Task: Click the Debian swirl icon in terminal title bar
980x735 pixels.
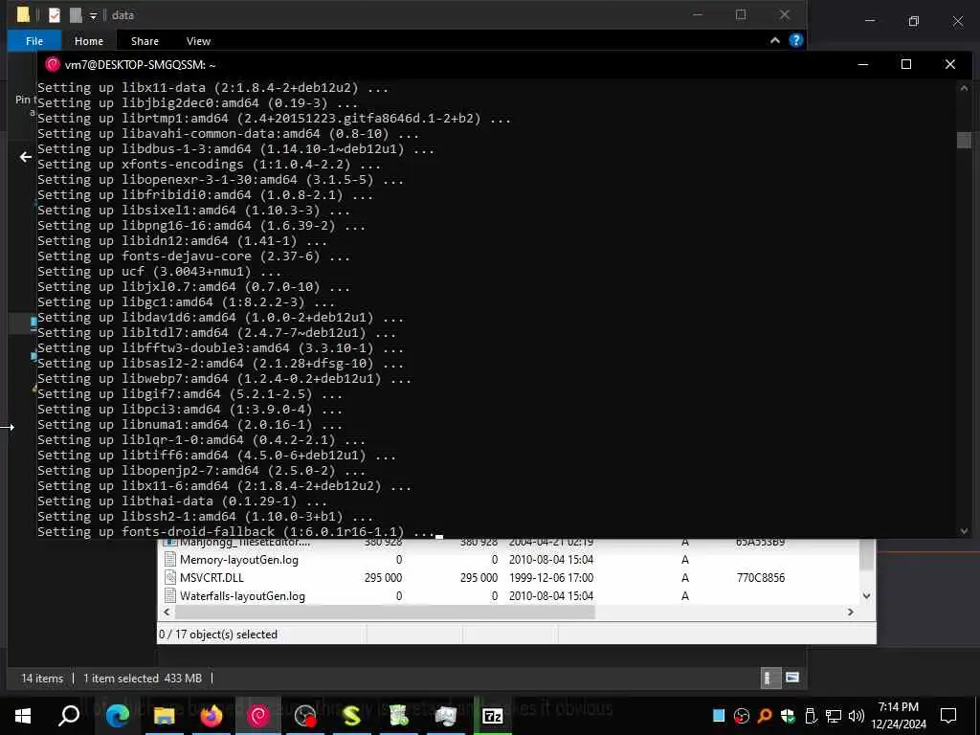Action: pyautogui.click(x=54, y=64)
